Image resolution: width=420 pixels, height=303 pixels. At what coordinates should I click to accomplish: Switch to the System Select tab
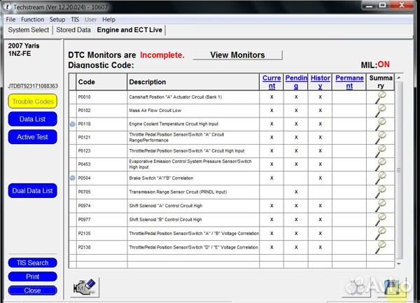29,30
